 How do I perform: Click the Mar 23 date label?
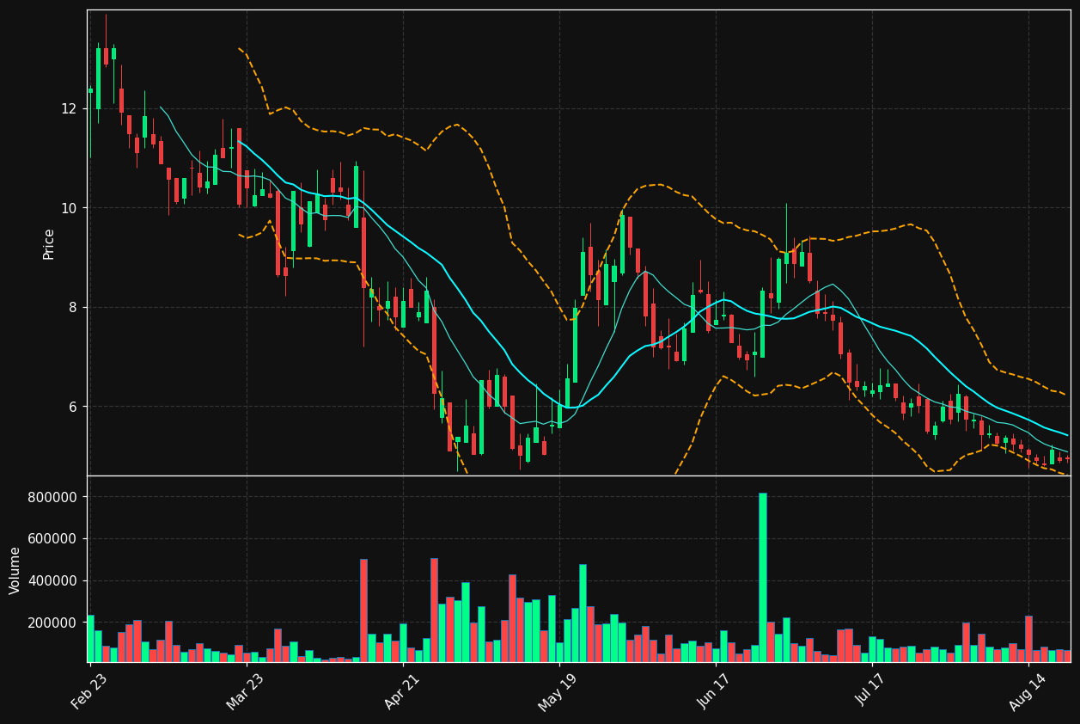click(x=246, y=691)
